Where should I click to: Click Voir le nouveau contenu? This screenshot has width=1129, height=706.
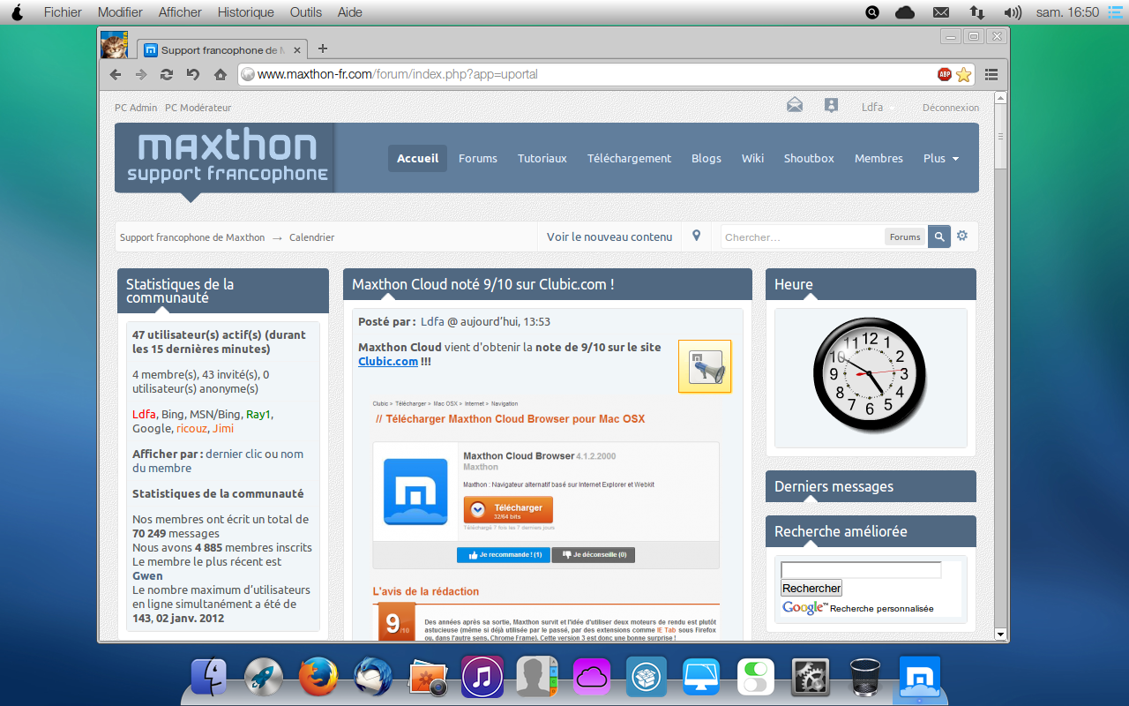click(609, 237)
